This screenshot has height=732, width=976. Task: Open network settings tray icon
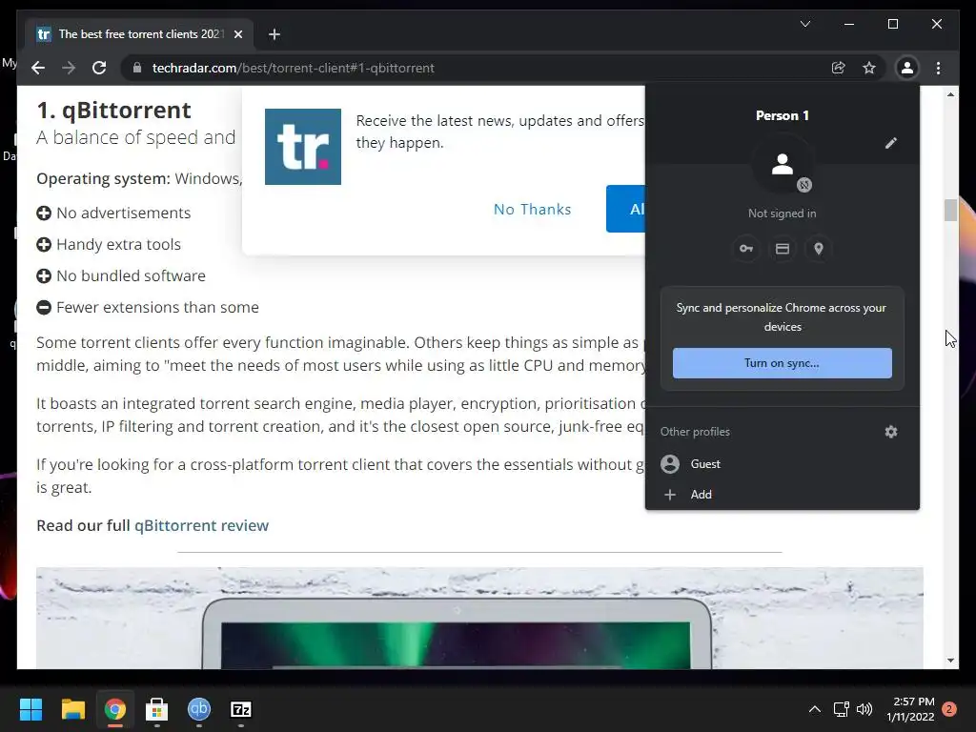841,709
